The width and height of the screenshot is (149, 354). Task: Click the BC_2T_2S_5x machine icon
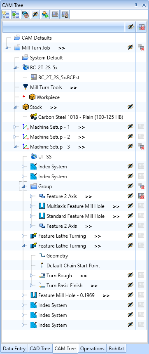click(26, 68)
